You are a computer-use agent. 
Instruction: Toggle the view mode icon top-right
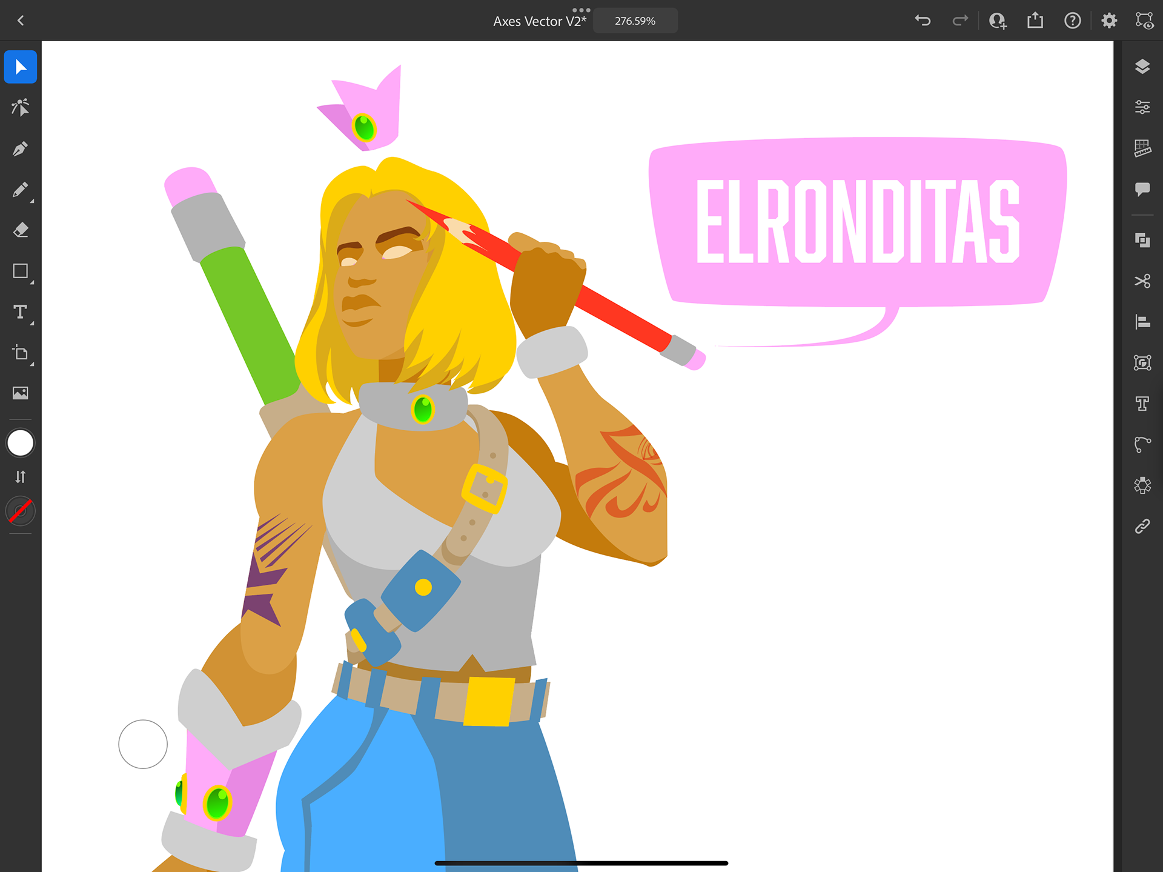coord(1144,21)
